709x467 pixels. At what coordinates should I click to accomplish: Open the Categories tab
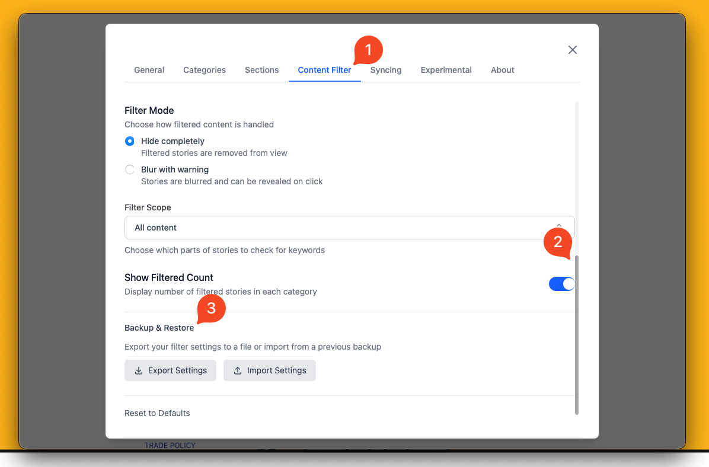click(205, 70)
